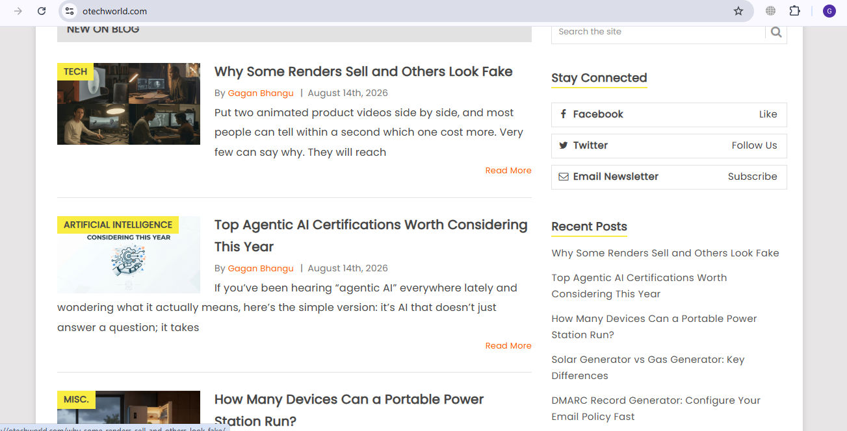This screenshot has width=847, height=431.
Task: Open site information icon beside the URL
Action: 70,11
